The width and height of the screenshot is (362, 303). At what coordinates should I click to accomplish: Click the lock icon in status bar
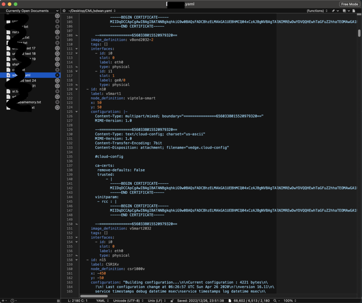tap(172, 301)
